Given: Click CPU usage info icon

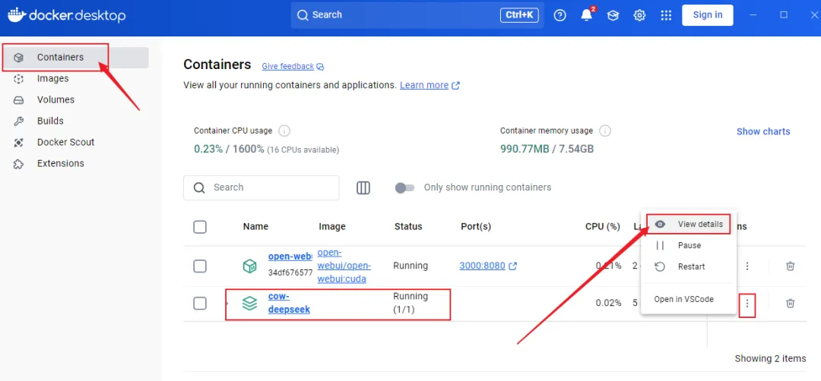Looking at the screenshot, I should (x=284, y=131).
